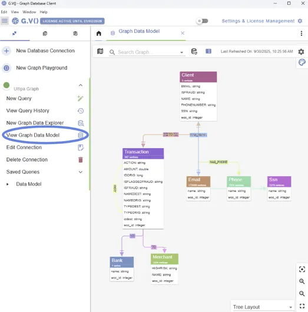
Task: Open the vertical three-dot overflow menu
Action: click(x=302, y=33)
